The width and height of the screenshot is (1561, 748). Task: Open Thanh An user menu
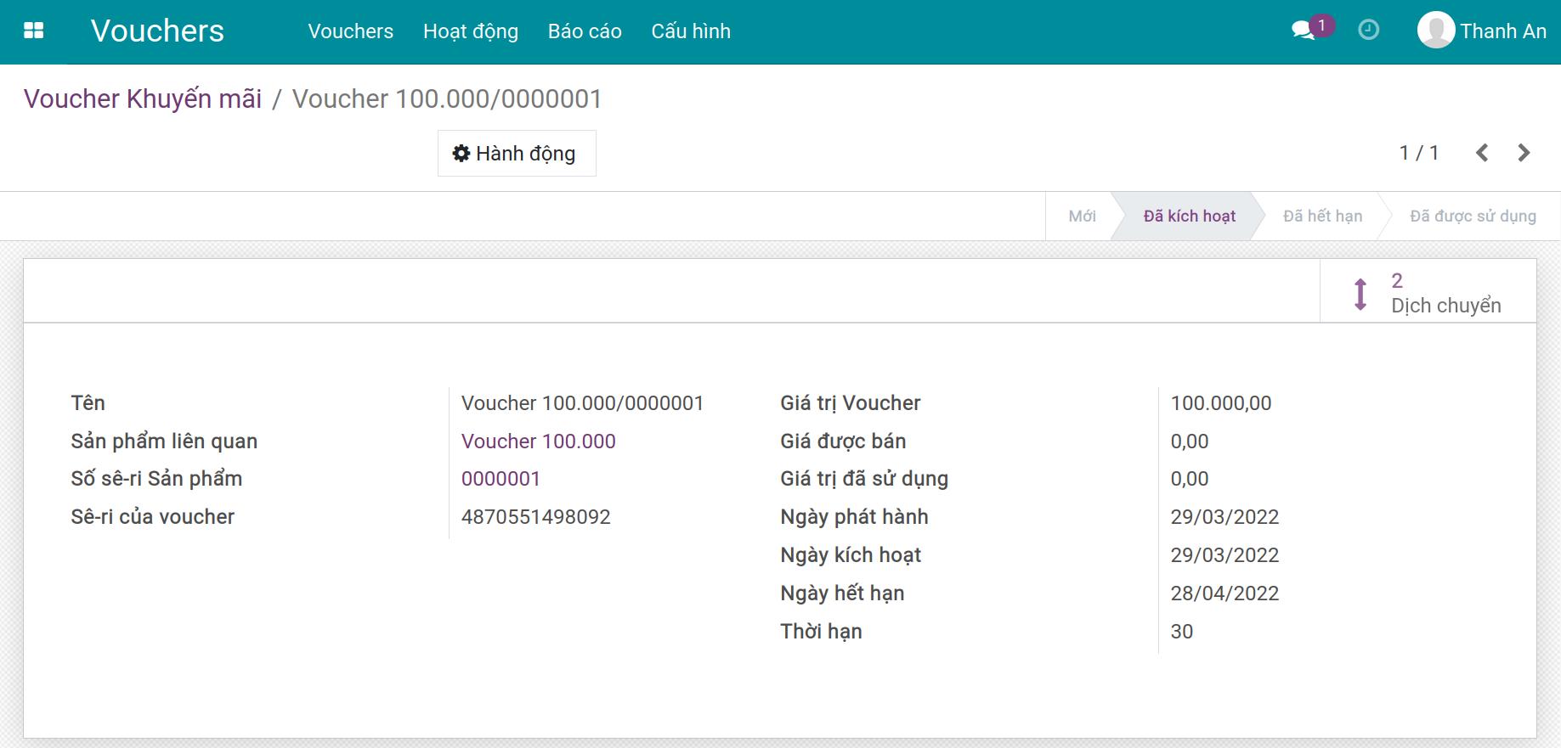[1482, 31]
